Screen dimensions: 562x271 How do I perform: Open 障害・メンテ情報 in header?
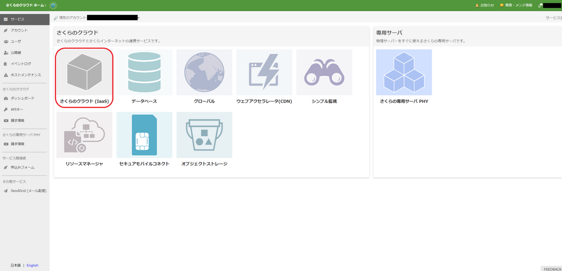click(516, 5)
